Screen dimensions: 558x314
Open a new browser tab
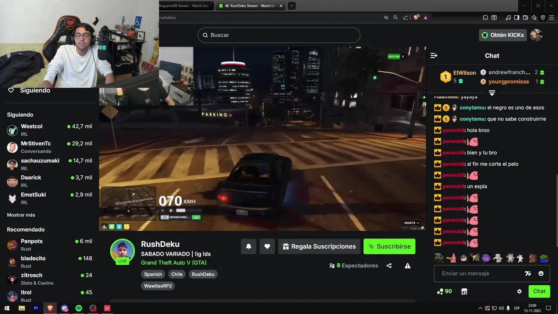point(292,6)
